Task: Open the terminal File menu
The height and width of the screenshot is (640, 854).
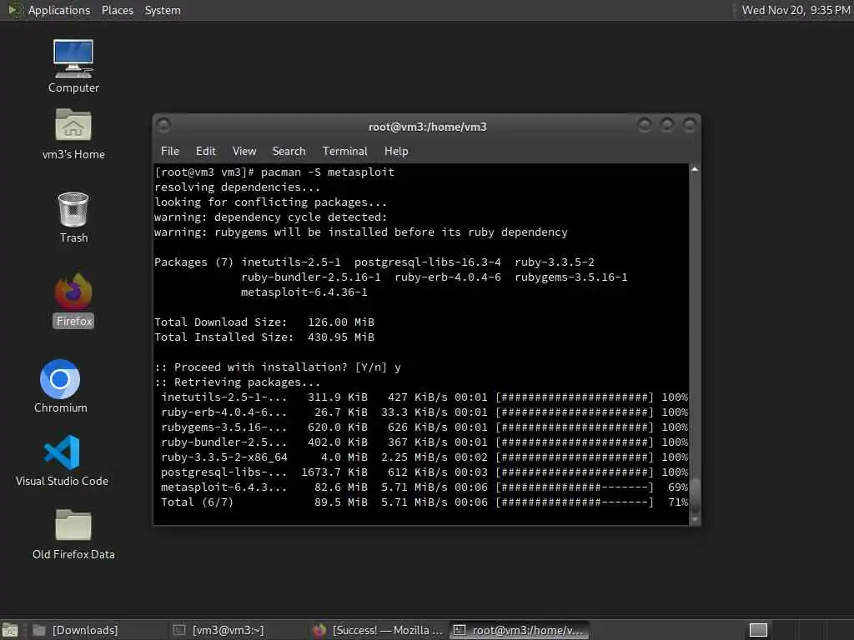Action: [x=170, y=151]
